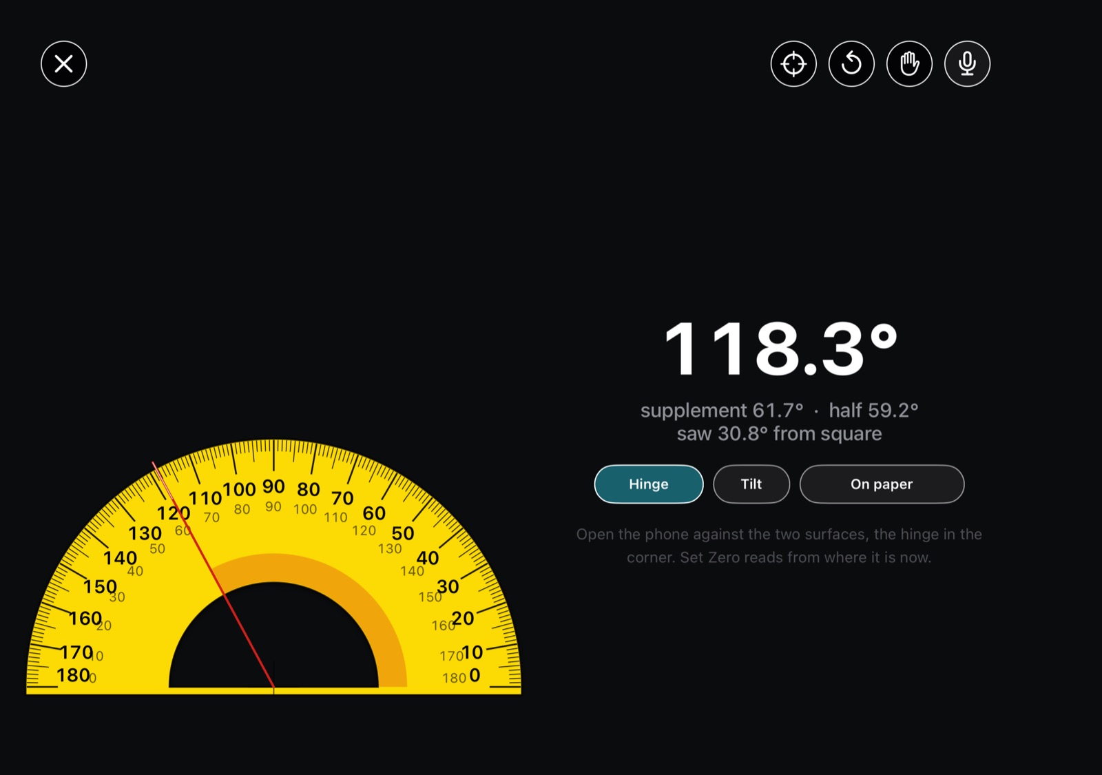This screenshot has height=775, width=1102.
Task: Tap the hand hold-reading icon
Action: click(x=909, y=64)
